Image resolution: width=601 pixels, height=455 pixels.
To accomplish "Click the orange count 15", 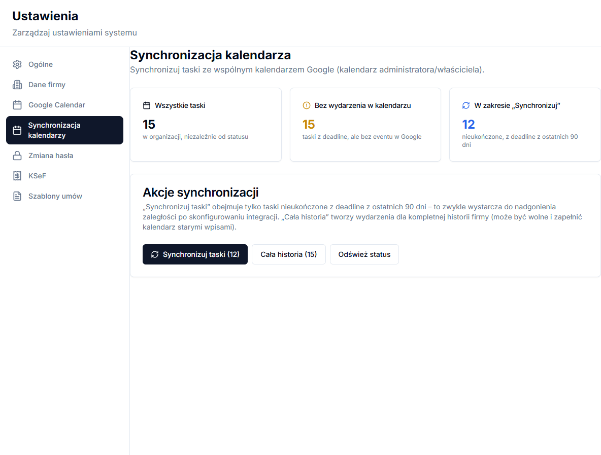I will coord(309,124).
